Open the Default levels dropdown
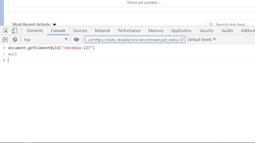This screenshot has height=143, width=255. tap(202, 40)
